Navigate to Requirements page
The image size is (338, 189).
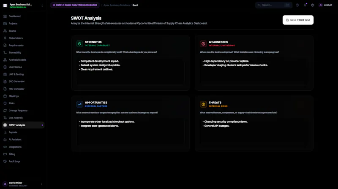click(x=23, y=46)
